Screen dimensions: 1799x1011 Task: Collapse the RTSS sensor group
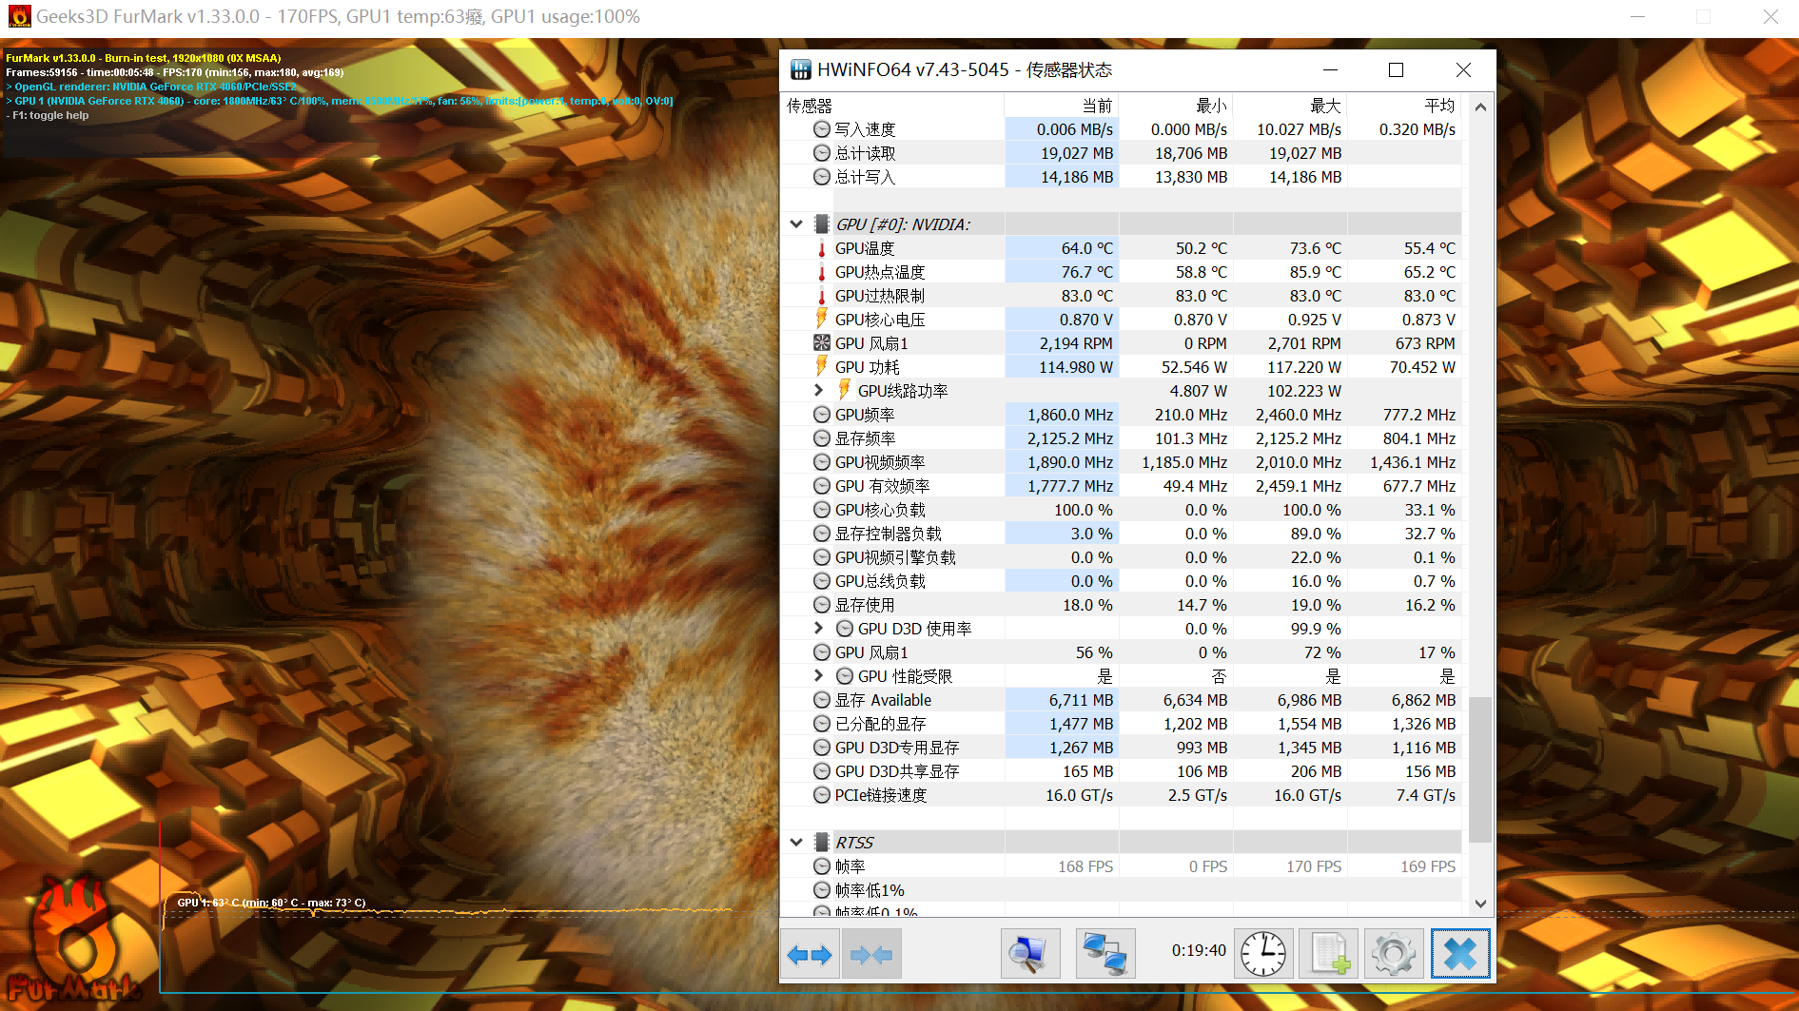click(x=796, y=843)
